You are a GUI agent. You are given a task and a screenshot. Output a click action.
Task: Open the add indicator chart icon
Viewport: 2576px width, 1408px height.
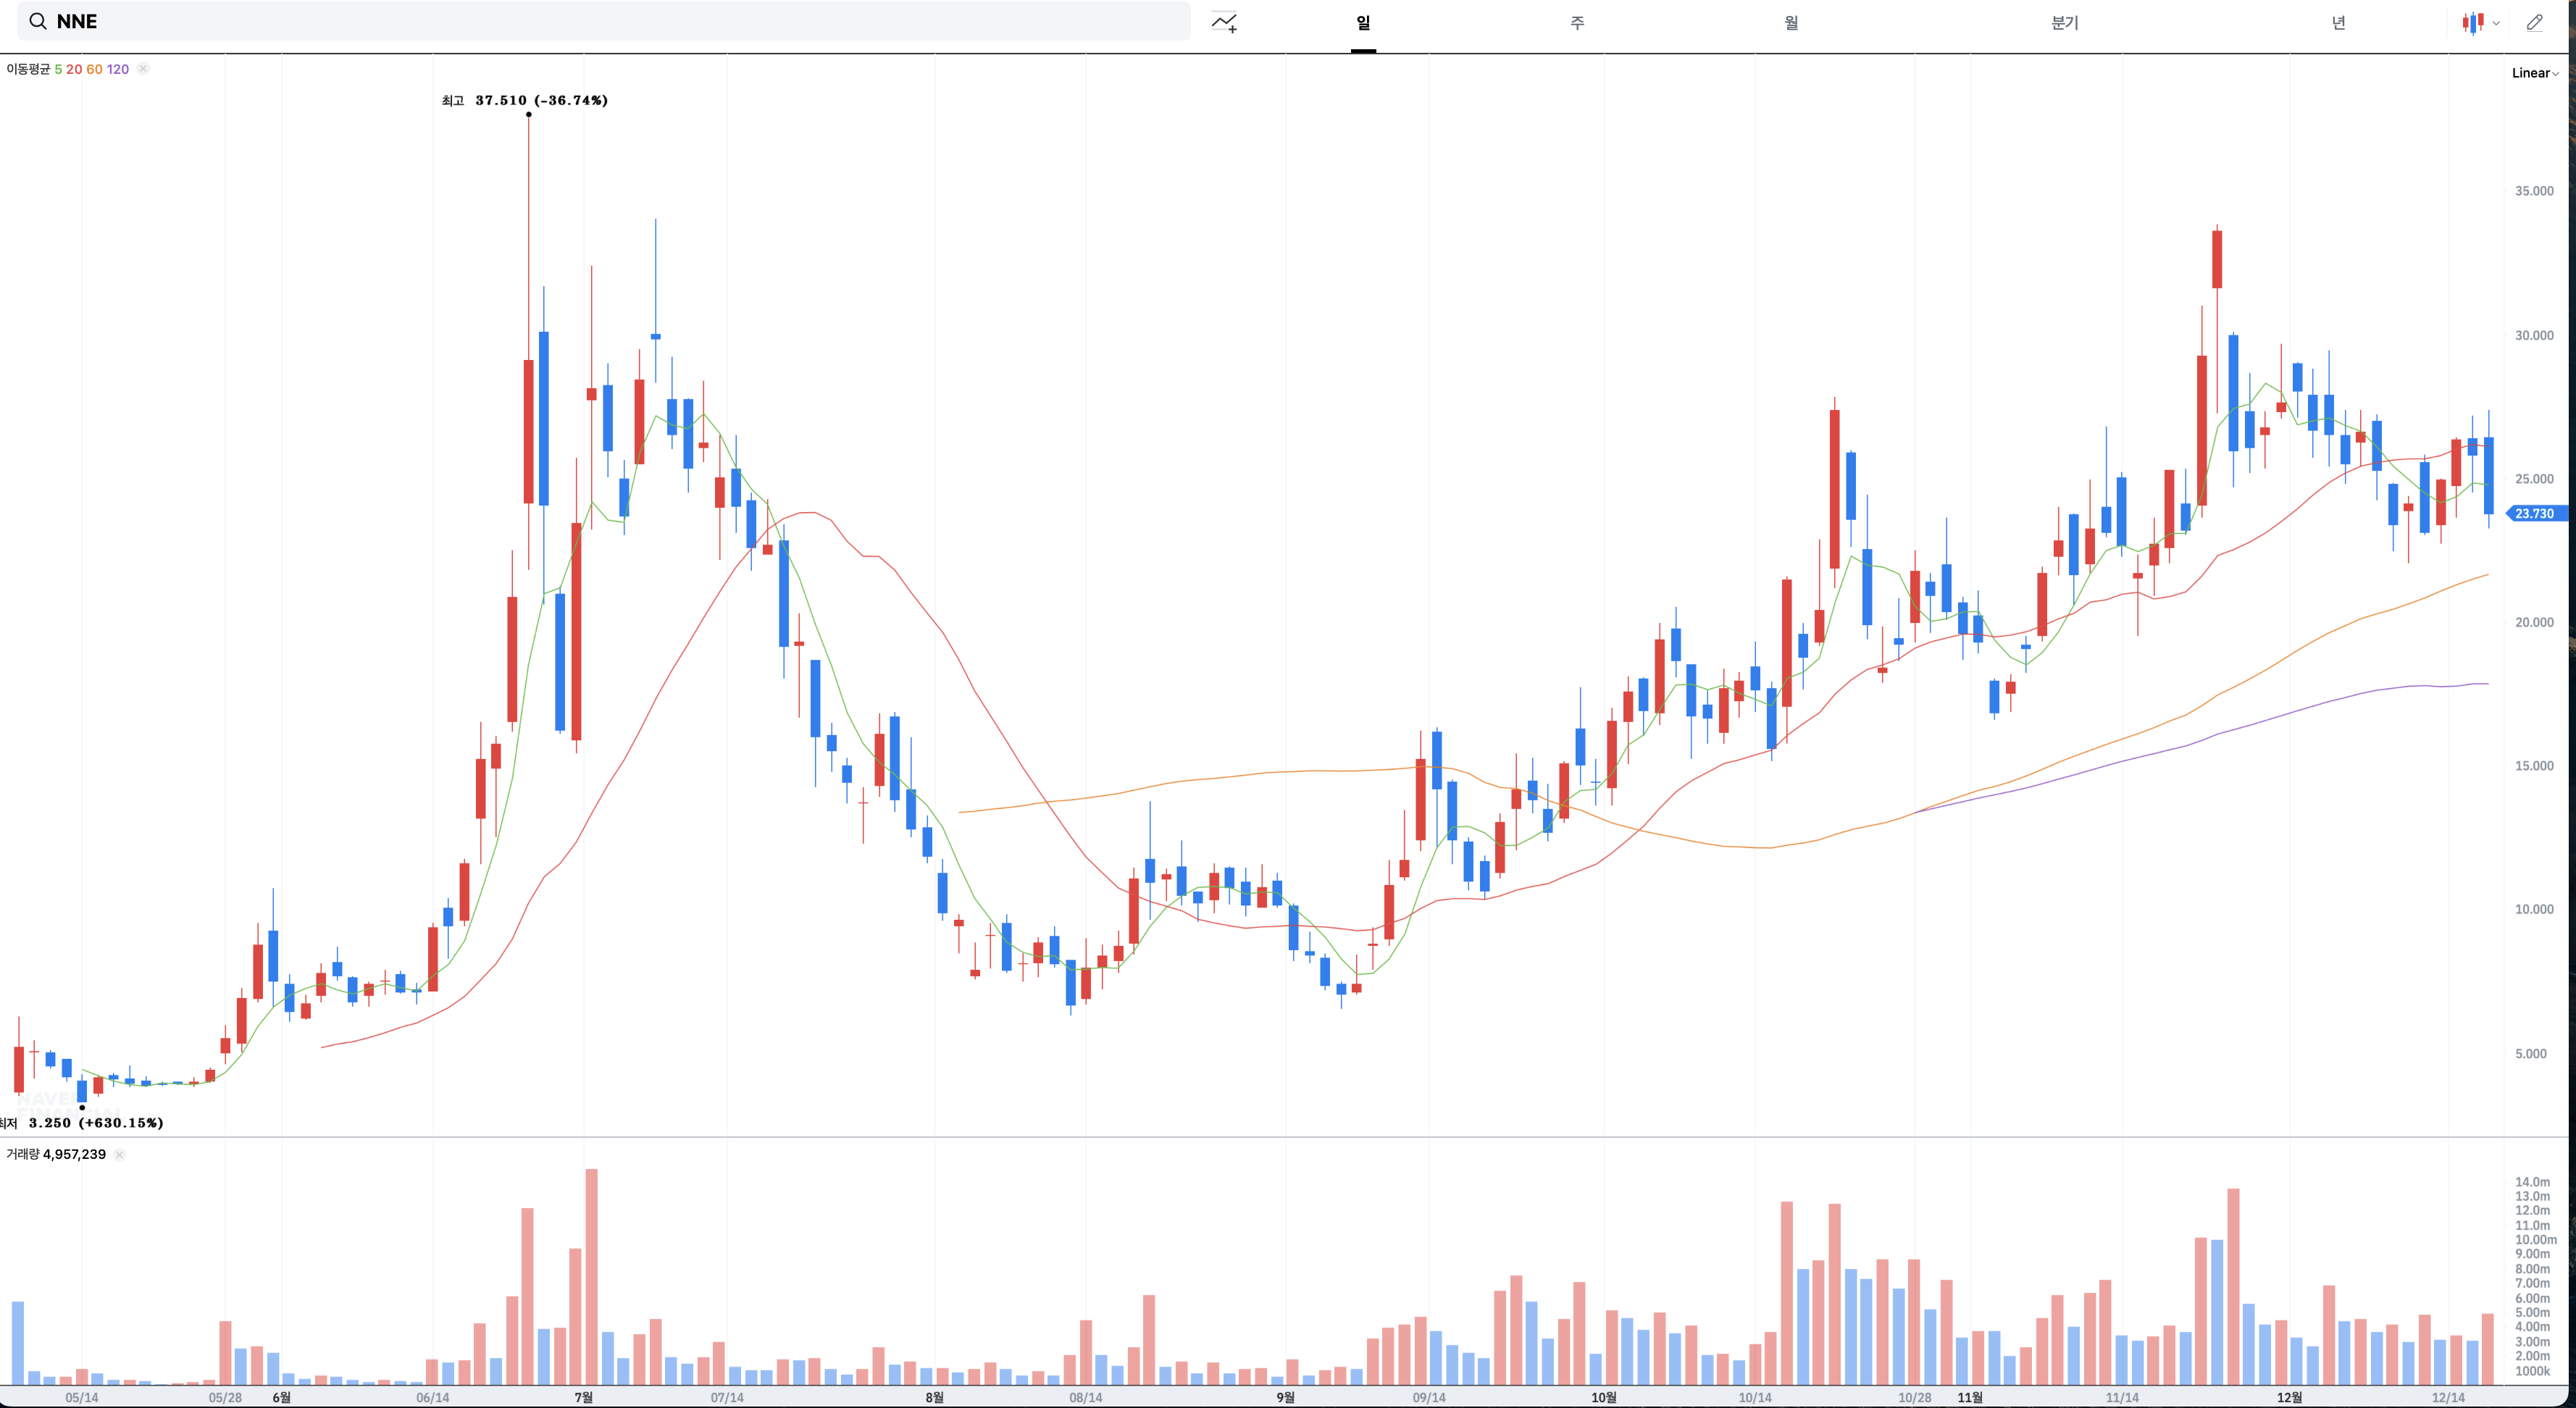pyautogui.click(x=1224, y=22)
